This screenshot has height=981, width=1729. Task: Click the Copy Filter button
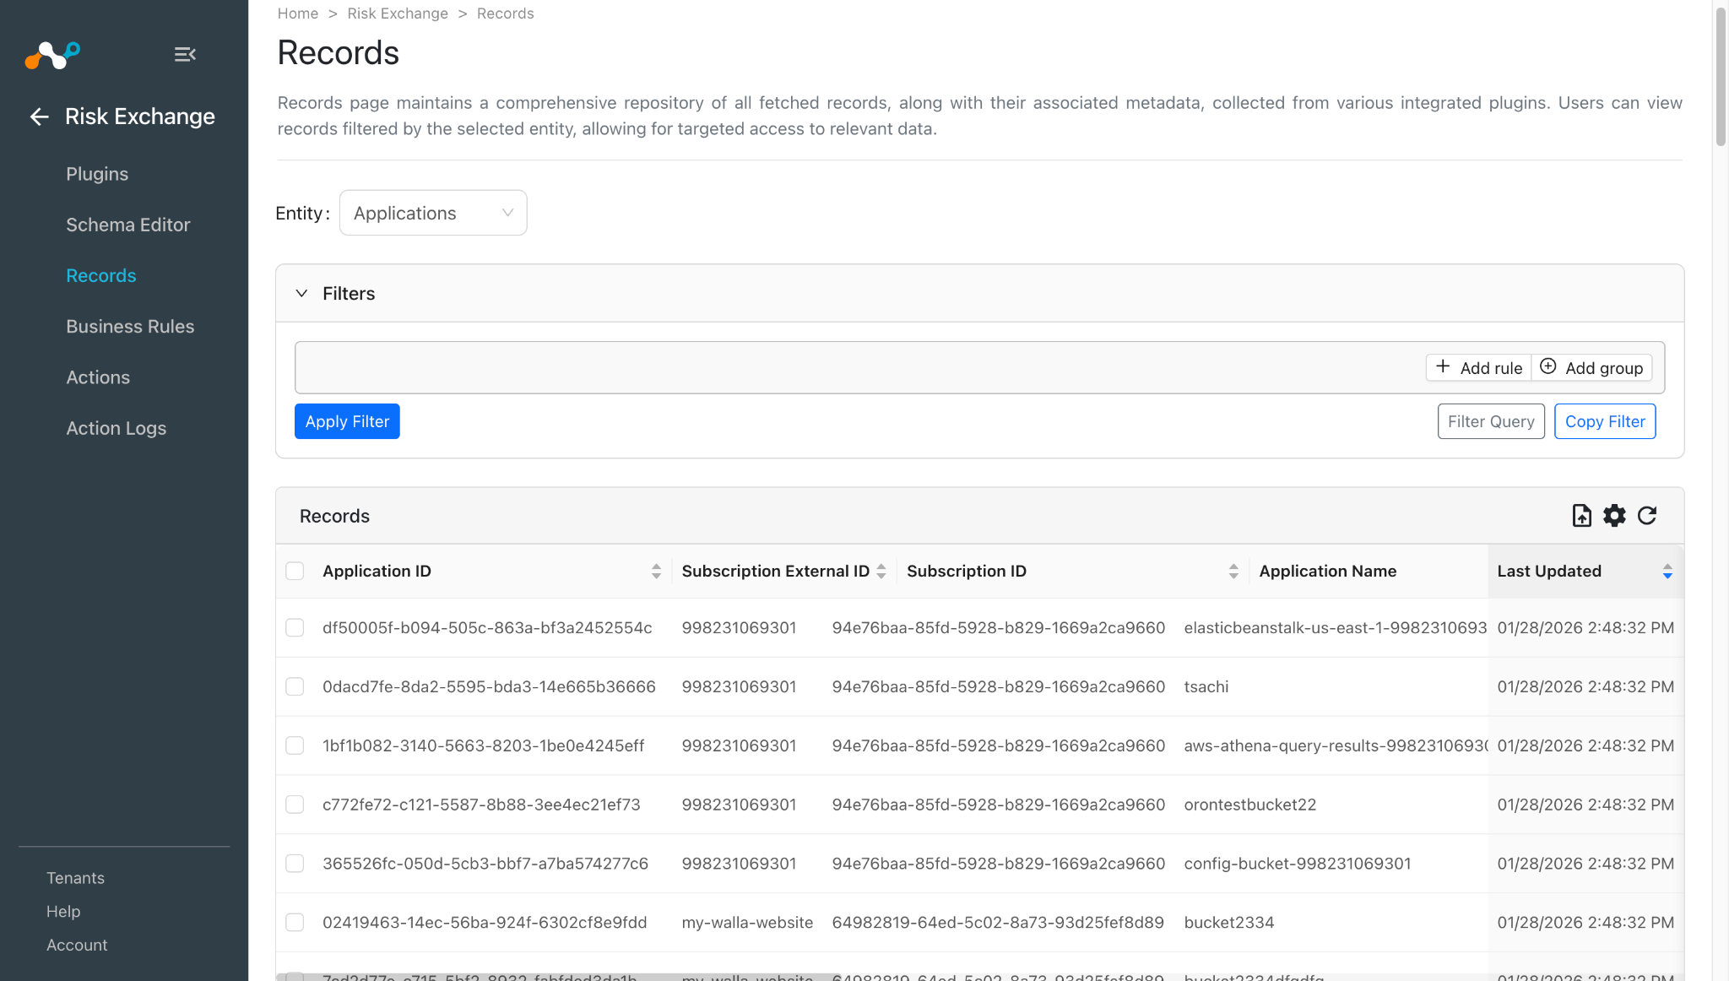(1605, 421)
